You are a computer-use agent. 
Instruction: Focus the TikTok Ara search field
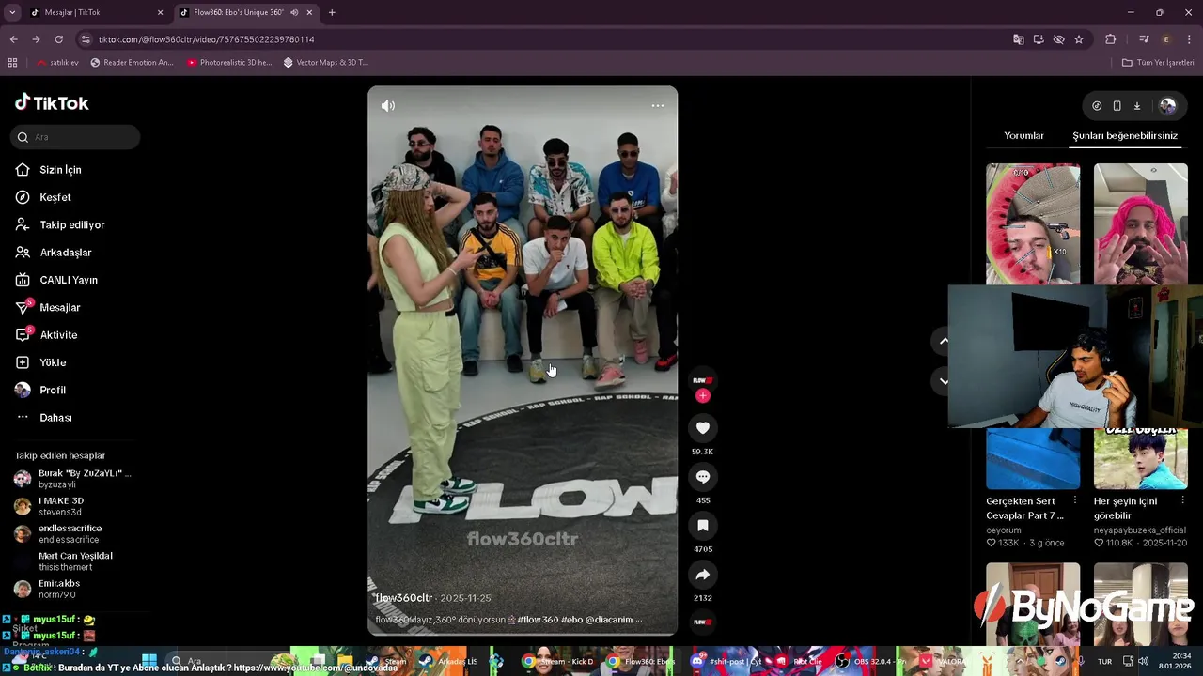click(76, 137)
